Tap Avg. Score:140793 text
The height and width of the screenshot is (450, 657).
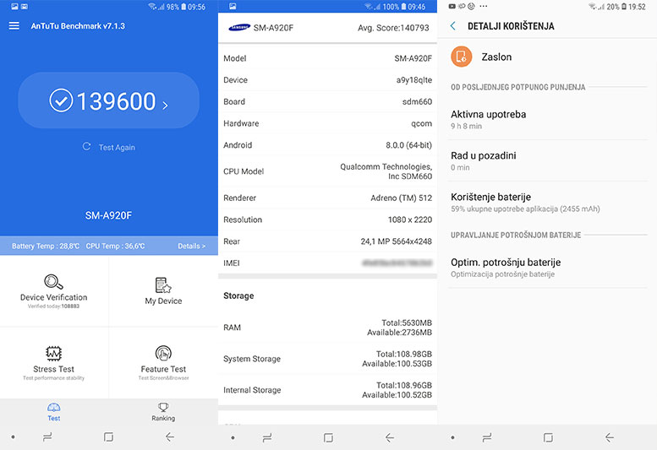point(393,28)
